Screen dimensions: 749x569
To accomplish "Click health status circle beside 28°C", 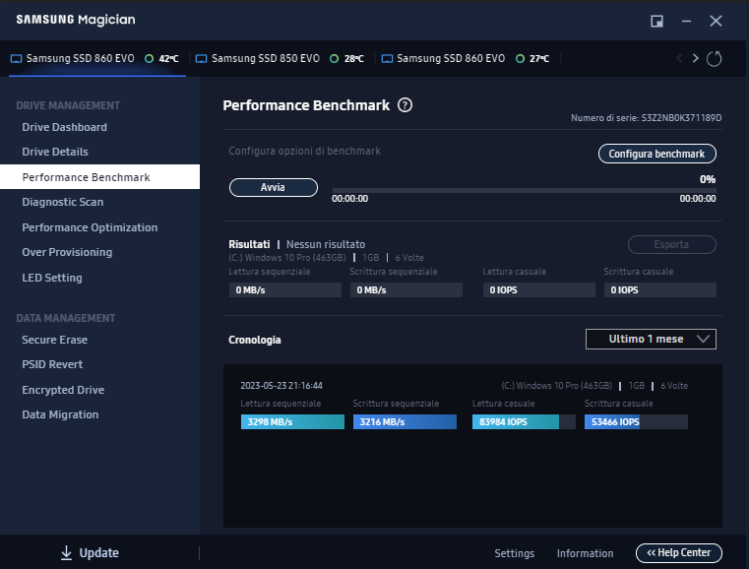I will pos(335,59).
